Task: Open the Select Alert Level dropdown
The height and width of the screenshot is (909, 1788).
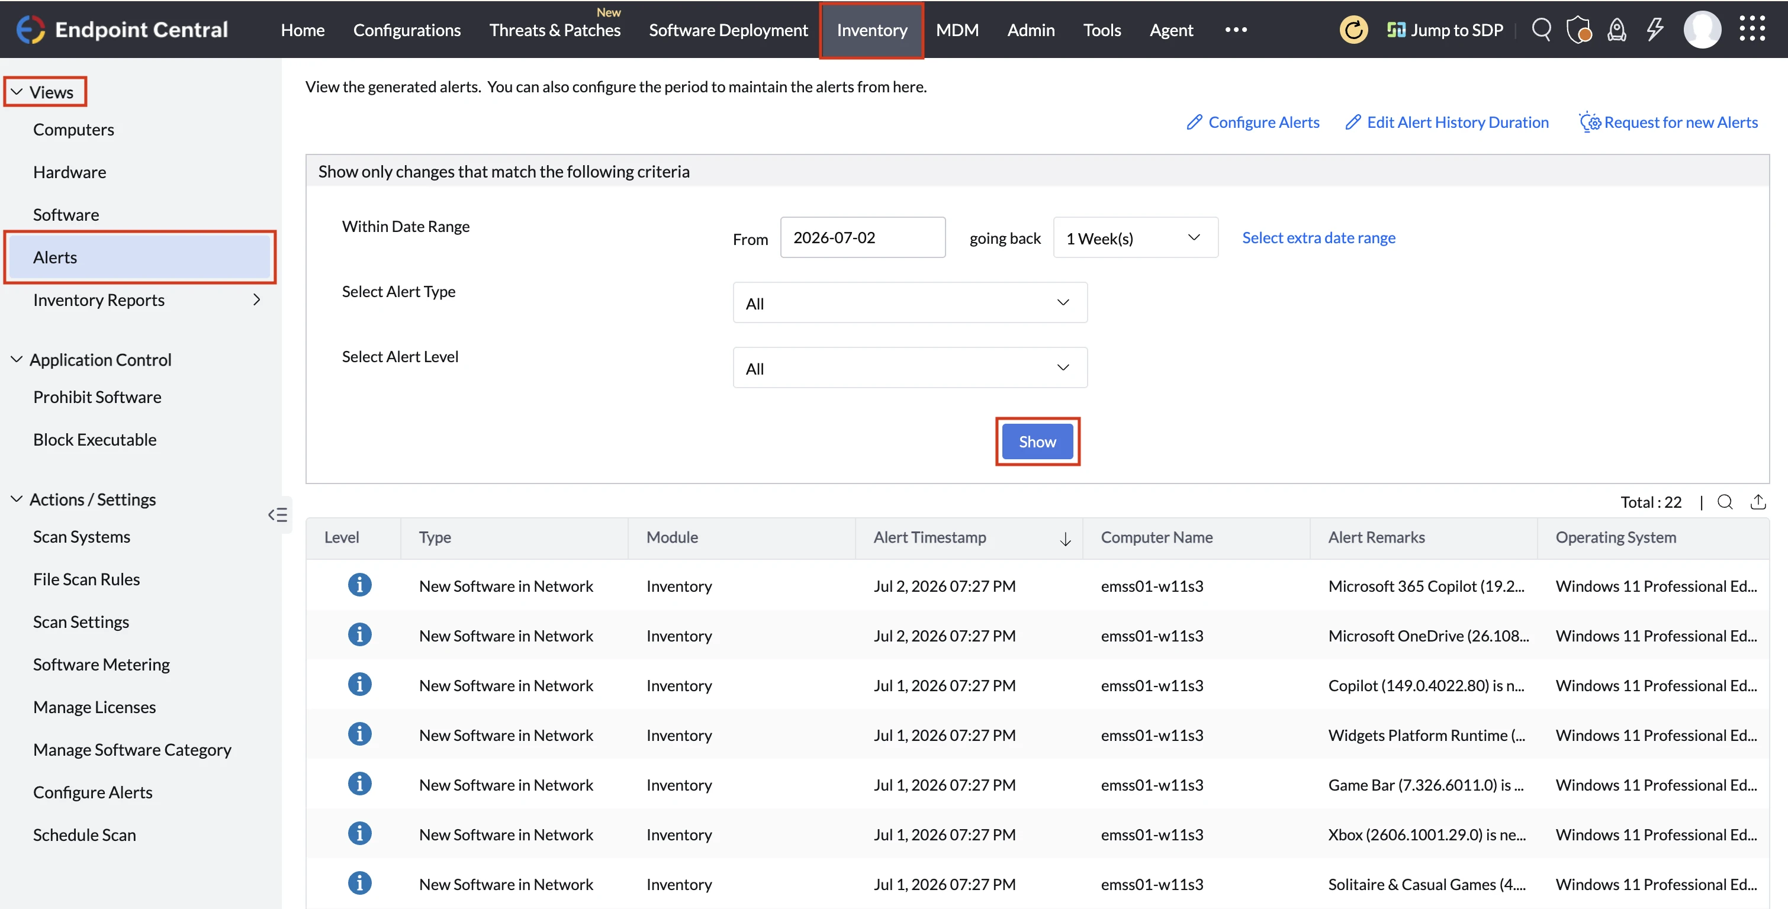Action: tap(910, 368)
